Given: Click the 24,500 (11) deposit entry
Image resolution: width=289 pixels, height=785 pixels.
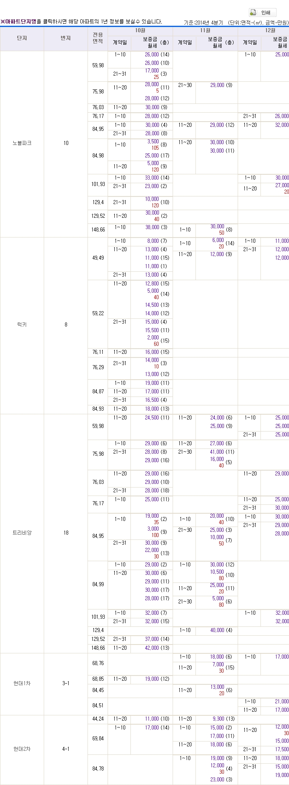Looking at the screenshot, I should [x=157, y=418].
